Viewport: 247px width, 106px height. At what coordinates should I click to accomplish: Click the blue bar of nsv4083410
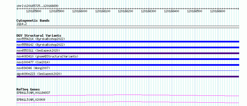tap(128, 59)
